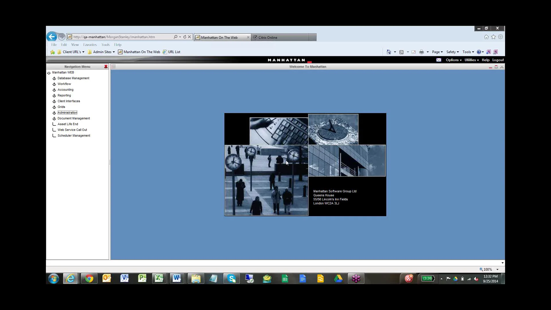The height and width of the screenshot is (310, 551).
Task: Select Workflow in the navigation tree
Action: tap(64, 84)
